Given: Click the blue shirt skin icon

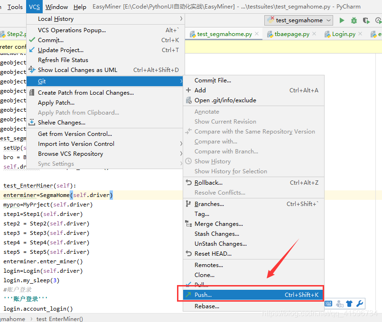Looking at the screenshot, I should pyautogui.click(x=349, y=304).
